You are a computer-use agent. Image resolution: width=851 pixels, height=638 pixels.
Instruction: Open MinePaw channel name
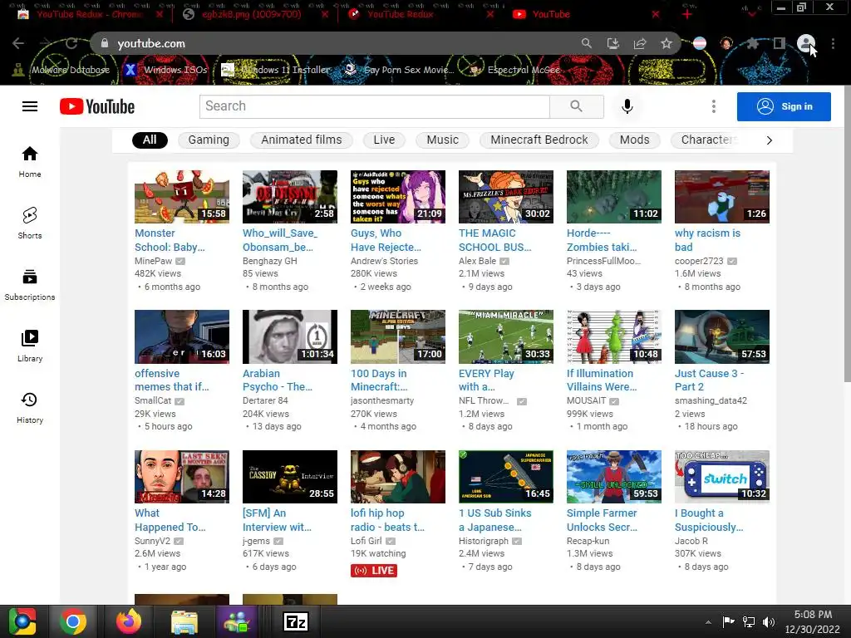pos(153,261)
